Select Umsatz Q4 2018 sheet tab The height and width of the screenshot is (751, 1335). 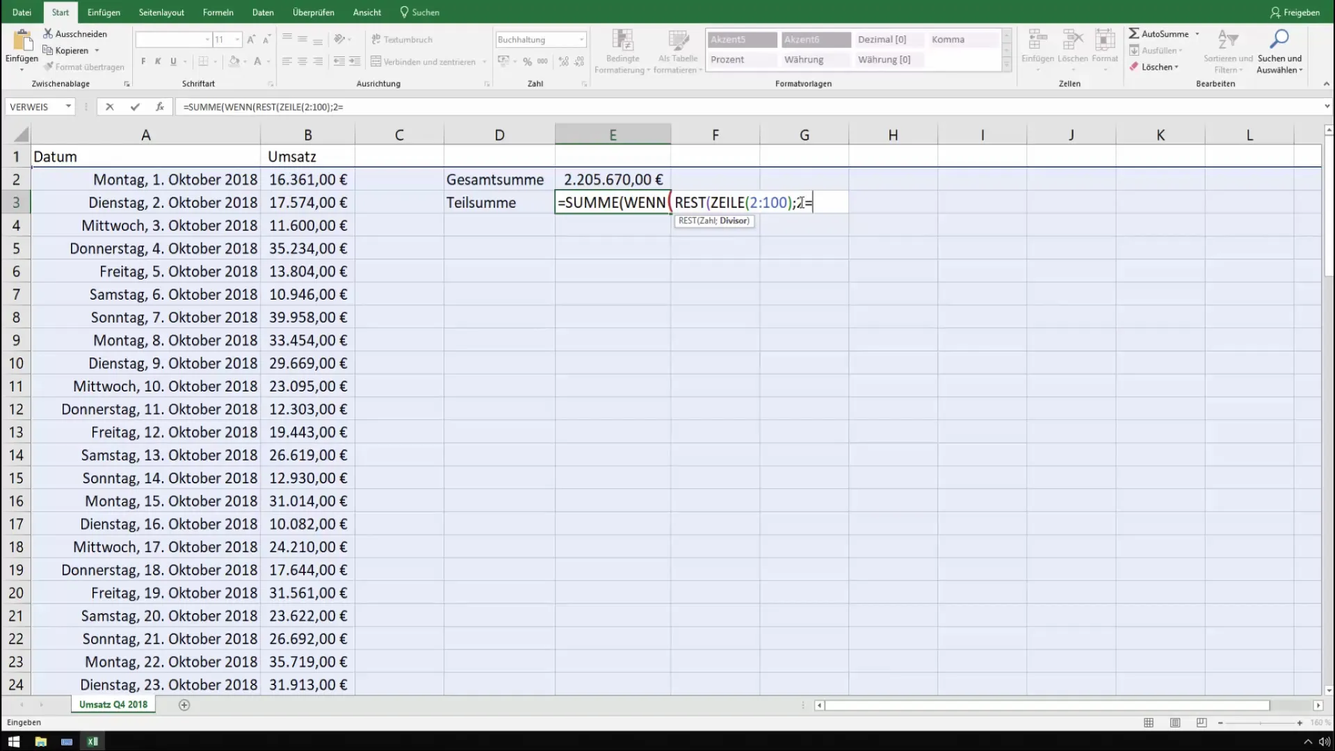click(x=113, y=704)
